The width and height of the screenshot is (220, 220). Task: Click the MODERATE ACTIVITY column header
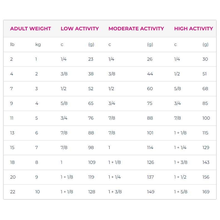[x=136, y=29]
